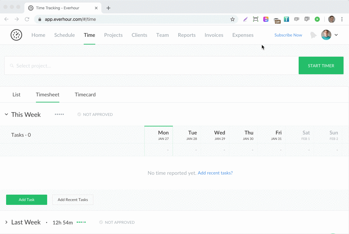Image resolution: width=349 pixels, height=234 pixels.
Task: Click the Add recent tasks? link
Action: pos(215,173)
